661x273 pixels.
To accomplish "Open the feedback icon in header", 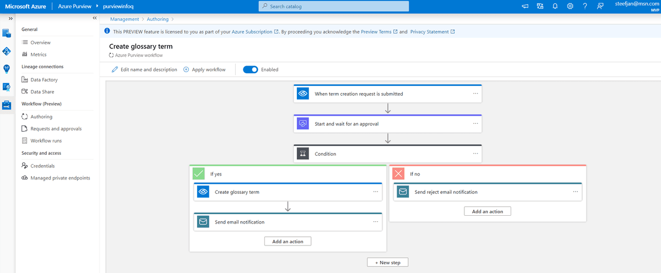I will click(x=600, y=6).
